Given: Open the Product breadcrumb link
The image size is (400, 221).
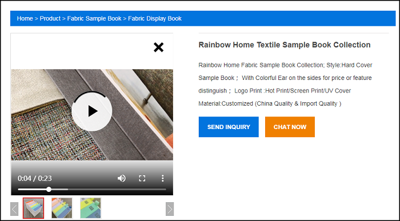Looking at the screenshot, I should 50,18.
